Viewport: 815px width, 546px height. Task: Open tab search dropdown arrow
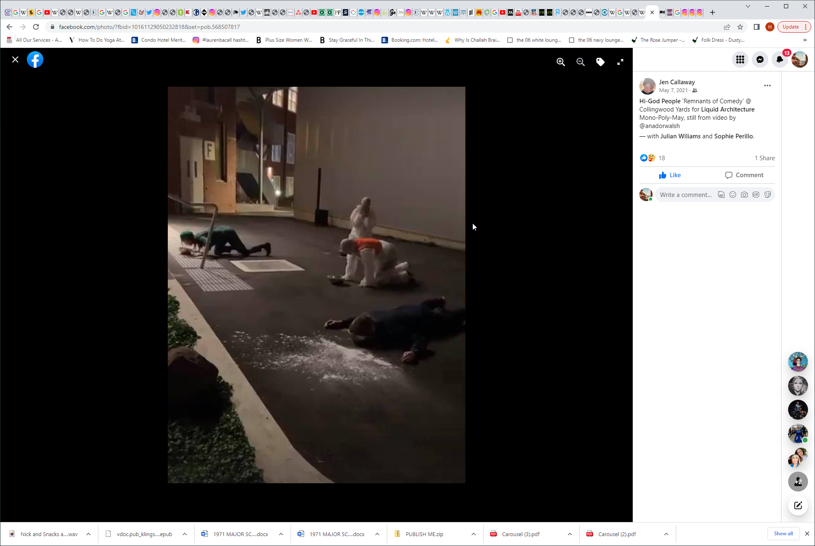tap(748, 6)
